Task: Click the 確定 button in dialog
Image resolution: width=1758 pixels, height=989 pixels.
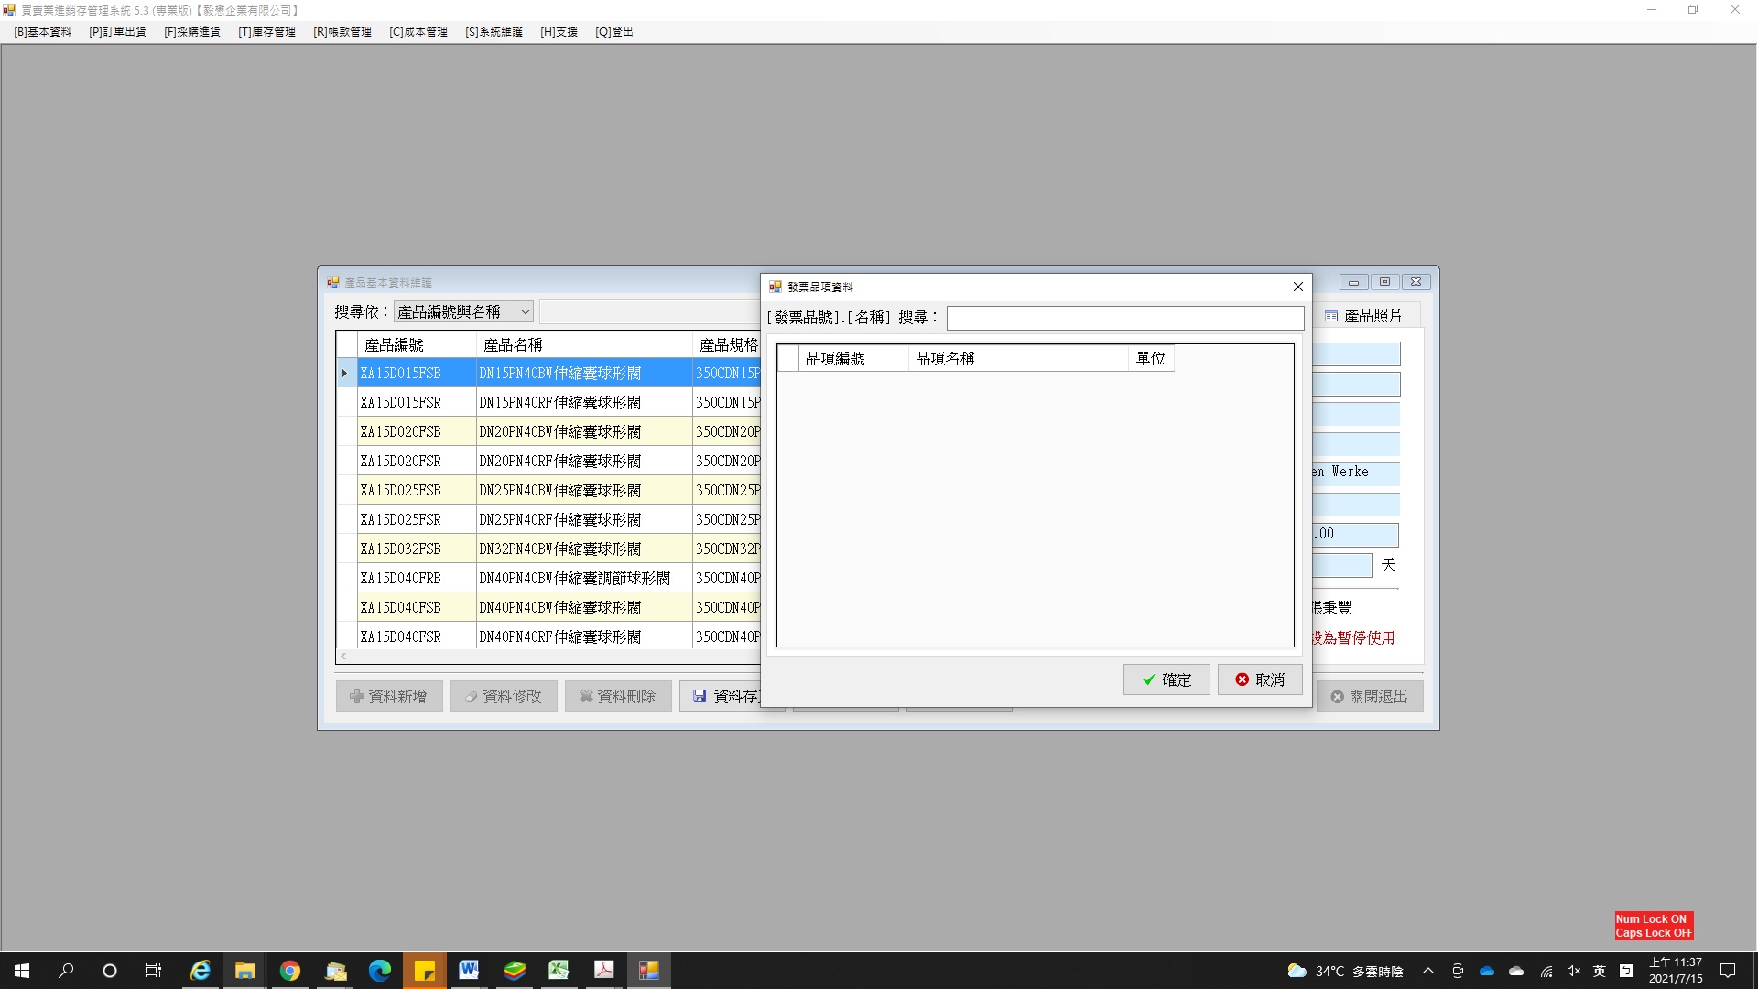Action: [x=1167, y=679]
